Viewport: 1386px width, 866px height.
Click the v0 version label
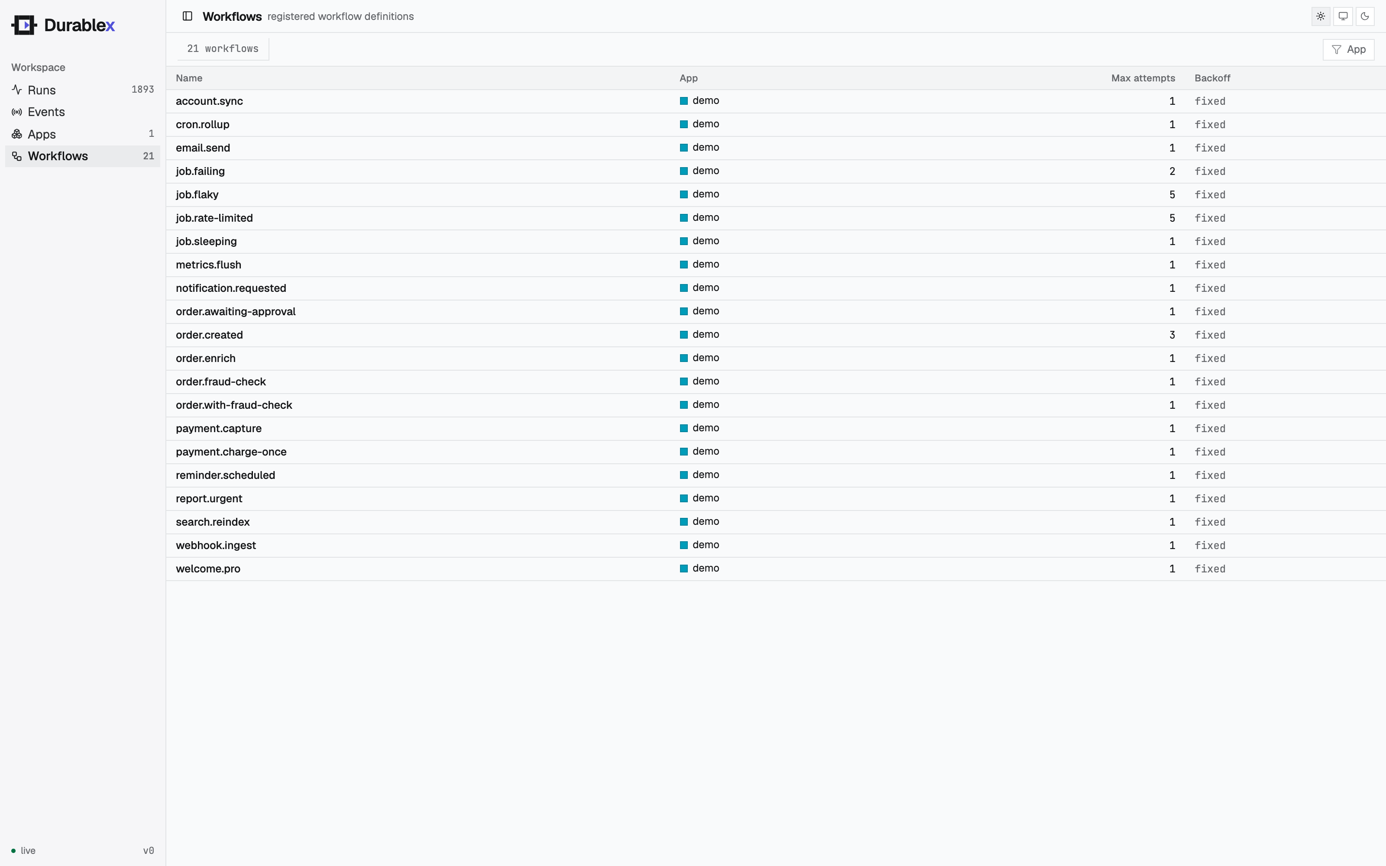pos(148,850)
